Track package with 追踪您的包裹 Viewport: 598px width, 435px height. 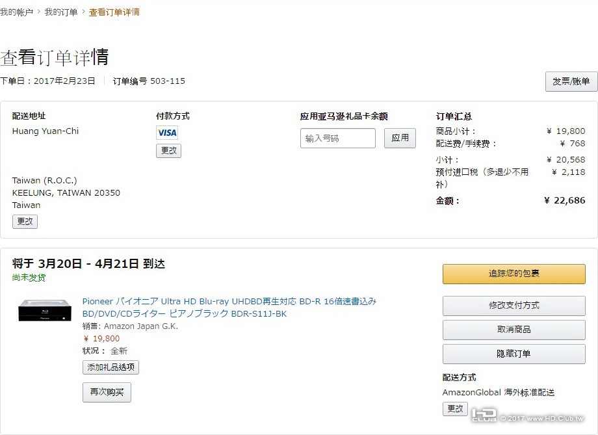pyautogui.click(x=513, y=274)
